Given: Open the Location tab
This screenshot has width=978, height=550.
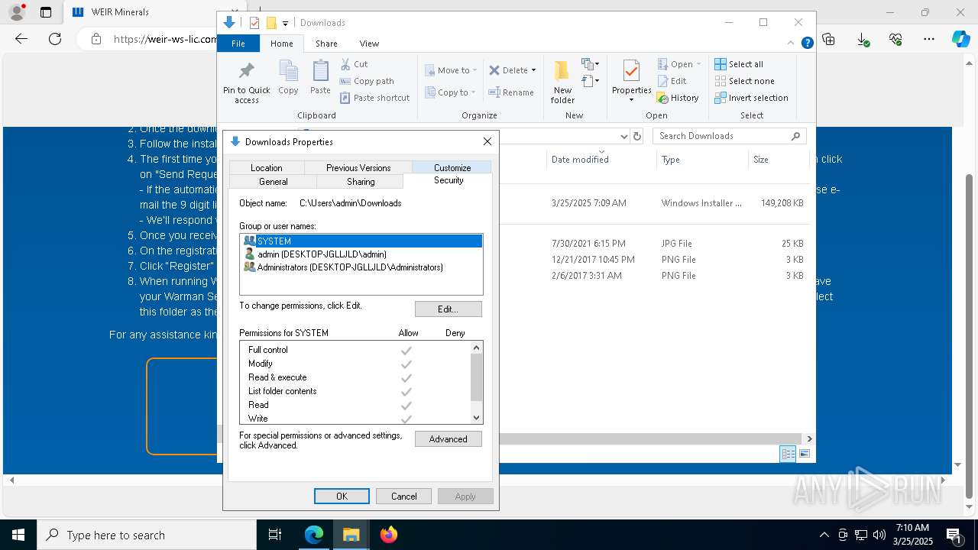Looking at the screenshot, I should 267,167.
